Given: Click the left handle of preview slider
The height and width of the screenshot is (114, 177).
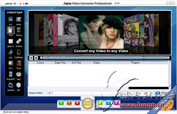Looking at the screenshot, I should coord(41,58).
